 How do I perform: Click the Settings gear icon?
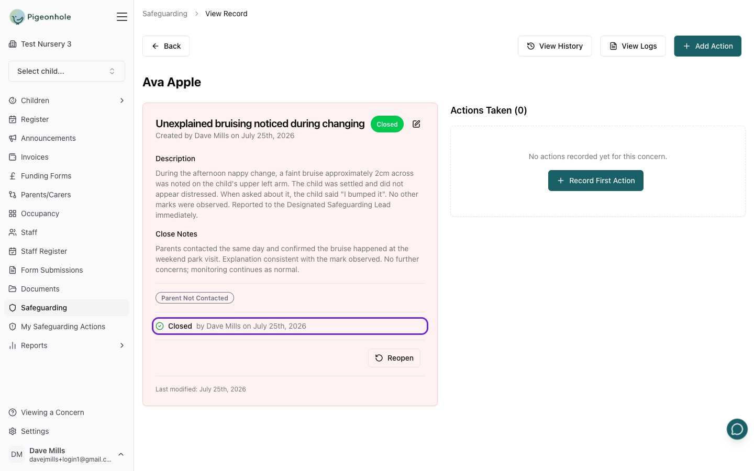[x=13, y=431]
